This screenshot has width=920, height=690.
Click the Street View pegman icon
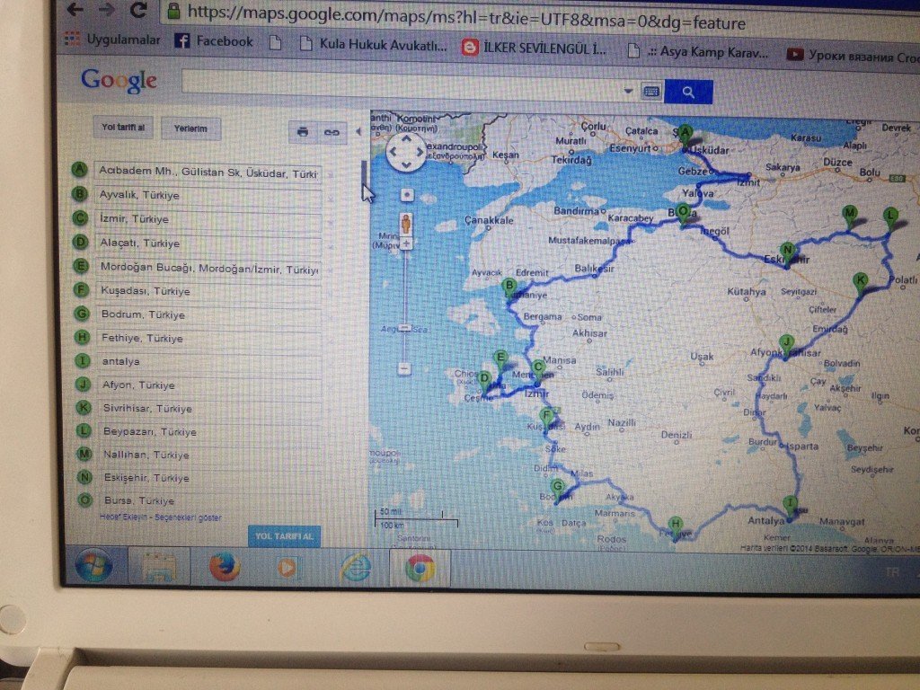406,223
